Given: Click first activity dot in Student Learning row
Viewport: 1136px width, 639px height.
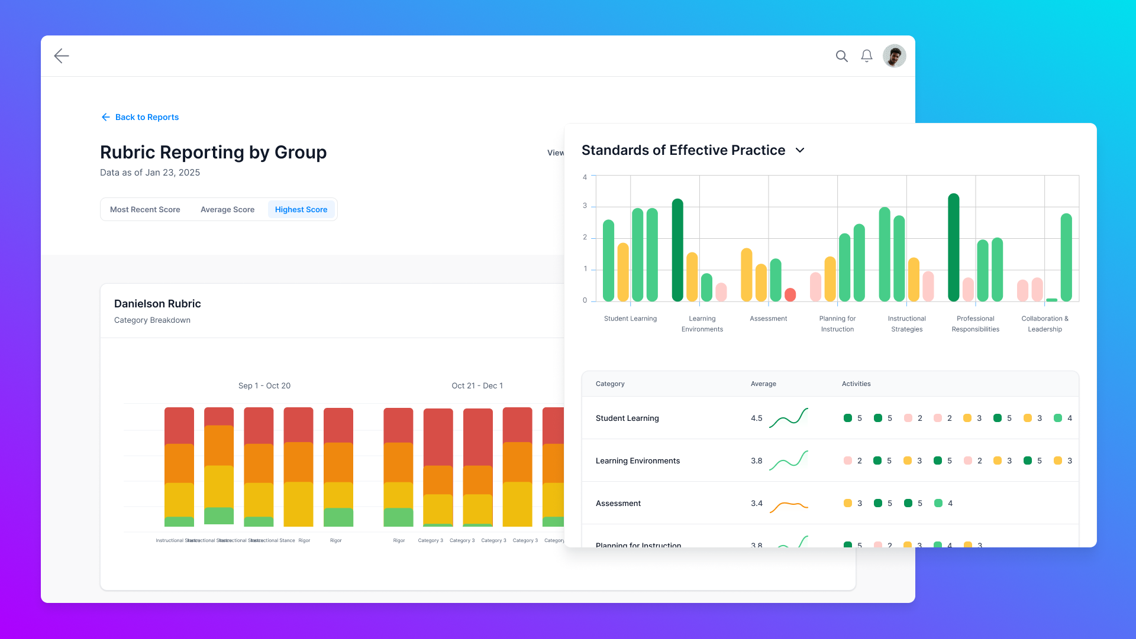Looking at the screenshot, I should click(x=848, y=418).
